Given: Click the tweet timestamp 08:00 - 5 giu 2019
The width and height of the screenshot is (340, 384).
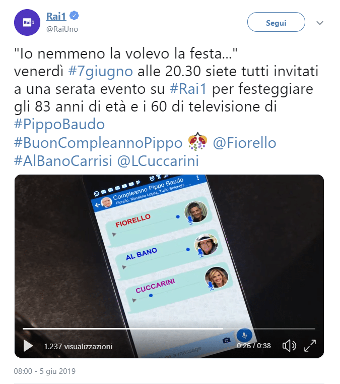Looking at the screenshot, I should 45,371.
